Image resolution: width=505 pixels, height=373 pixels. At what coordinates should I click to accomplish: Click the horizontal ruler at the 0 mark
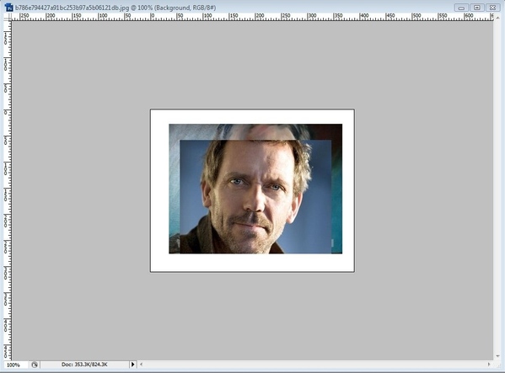[153, 17]
